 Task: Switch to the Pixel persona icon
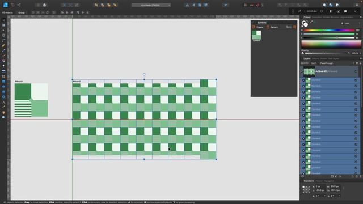pos(12,5)
